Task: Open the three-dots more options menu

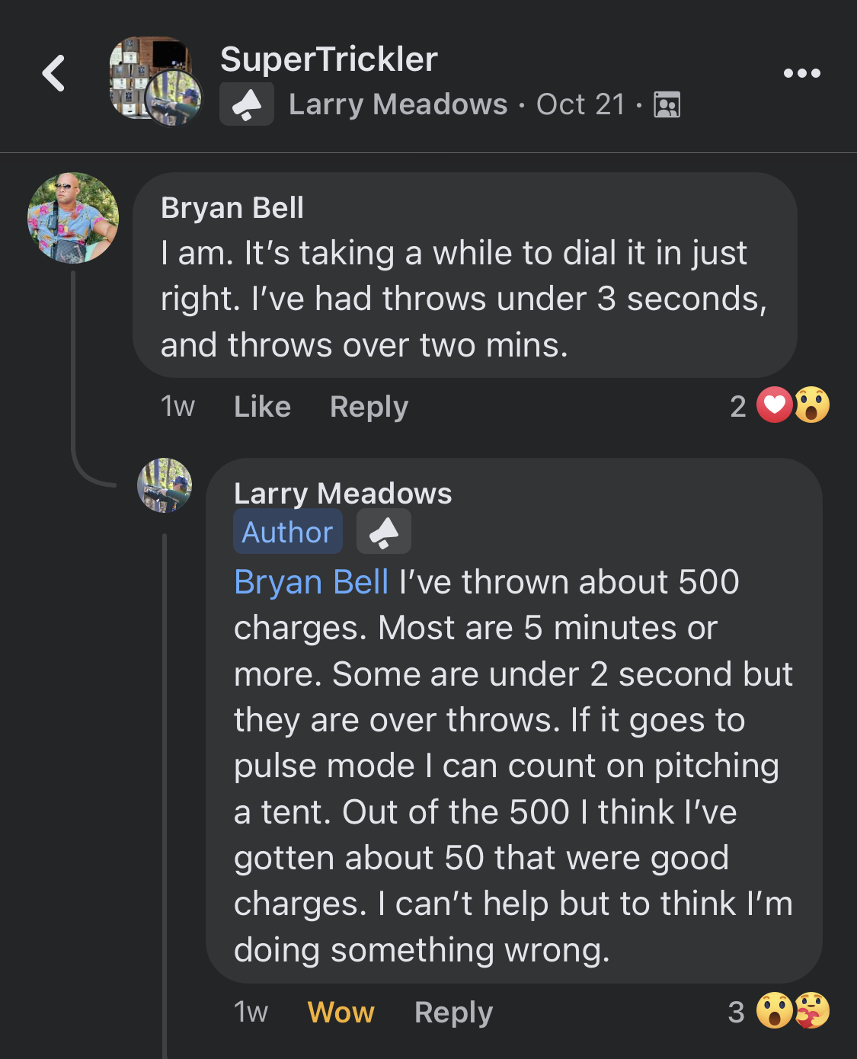Action: [x=801, y=73]
